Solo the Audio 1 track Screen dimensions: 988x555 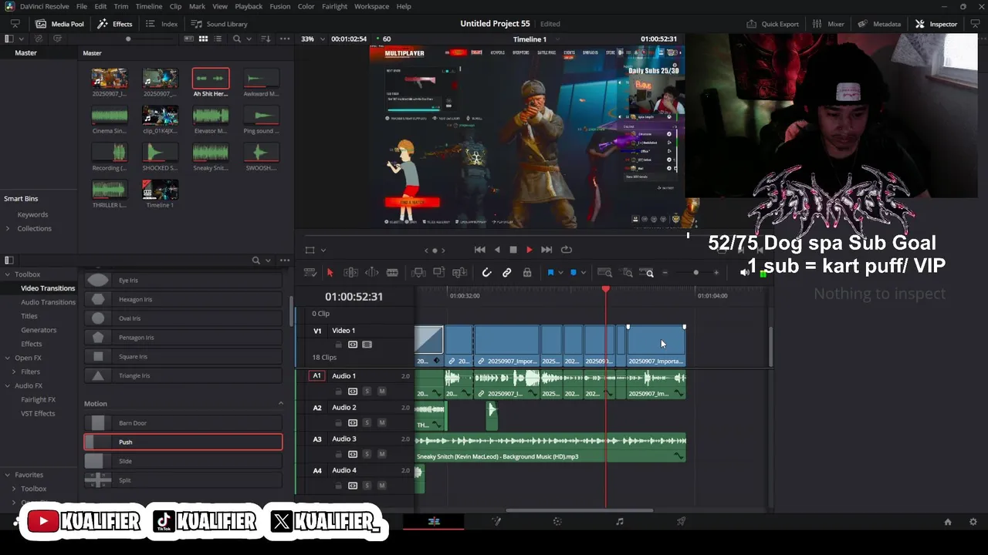pos(367,392)
